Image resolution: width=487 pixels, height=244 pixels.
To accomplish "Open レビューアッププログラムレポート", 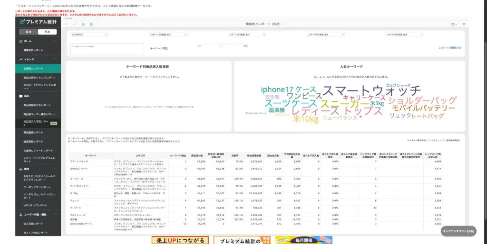I will click(x=39, y=160).
